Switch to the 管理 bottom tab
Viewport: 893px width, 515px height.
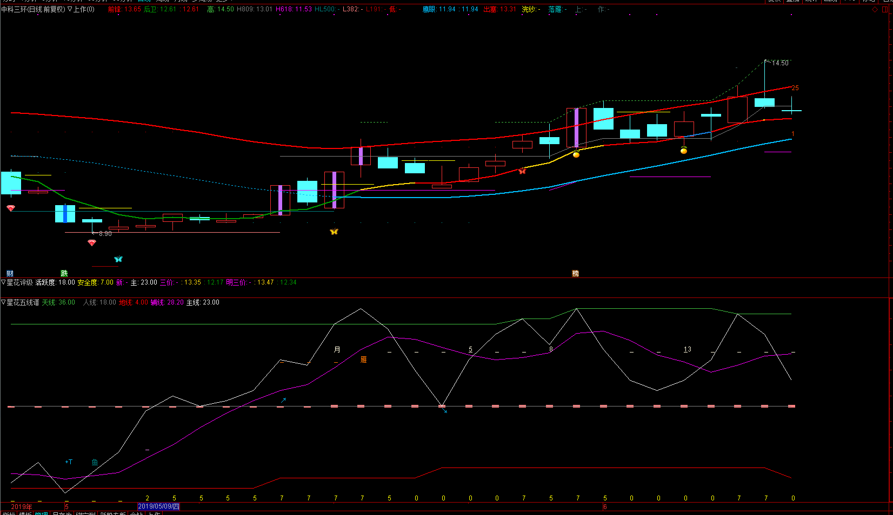41,513
